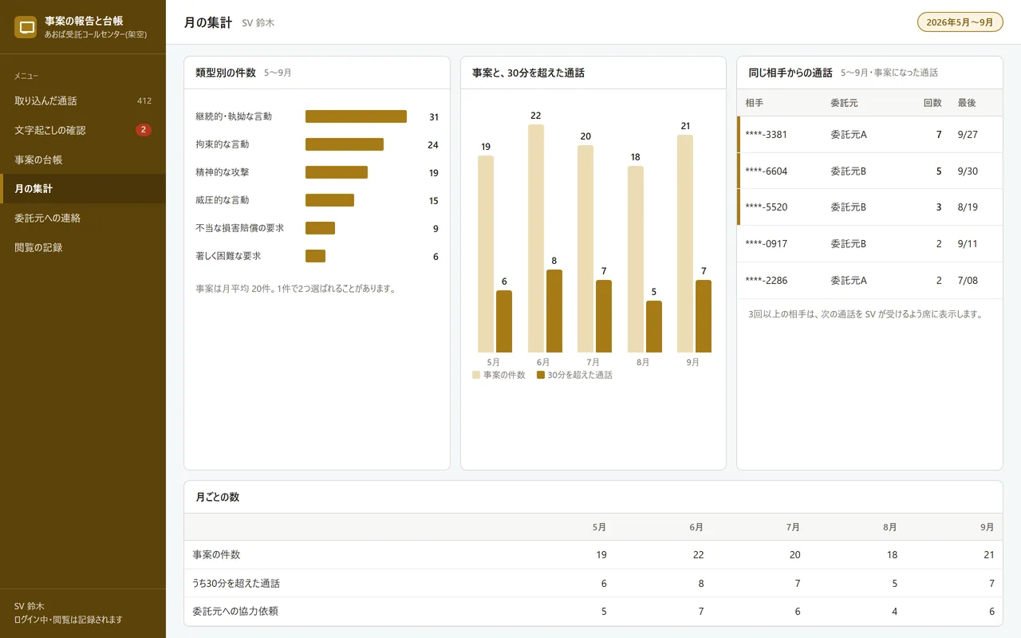This screenshot has width=1021, height=638.
Task: Click the 委託元への協力依頼 row label
Action: coord(235,612)
